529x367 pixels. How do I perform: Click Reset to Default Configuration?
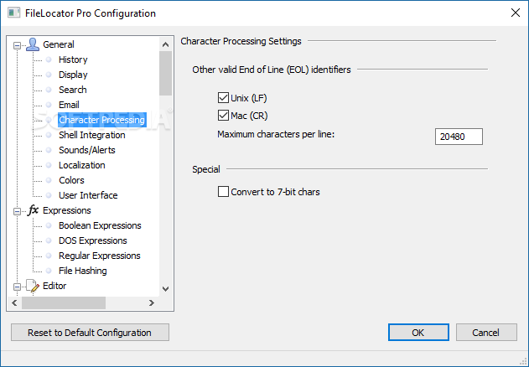[90, 333]
